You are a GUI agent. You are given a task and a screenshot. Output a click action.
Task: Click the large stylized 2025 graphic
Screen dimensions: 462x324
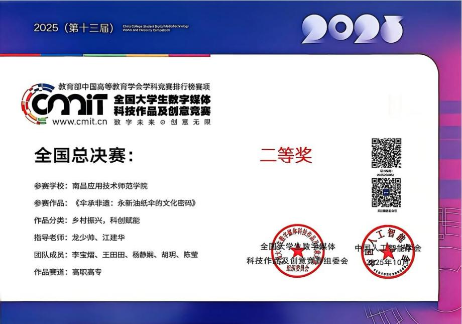pyautogui.click(x=352, y=29)
